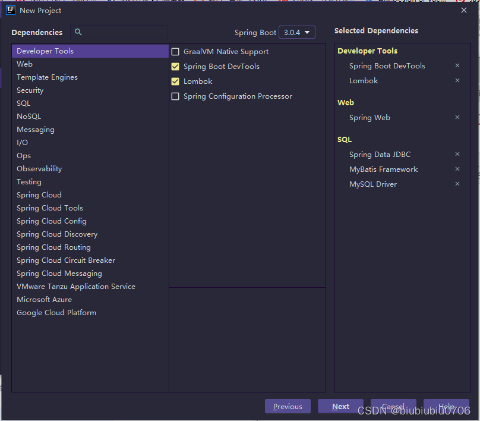Click the Previous button
The width and height of the screenshot is (480, 421).
[288, 406]
